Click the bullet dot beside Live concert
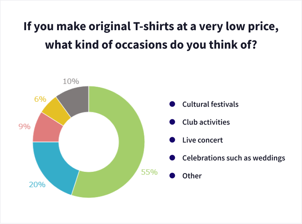The height and width of the screenshot is (224, 302). point(172,140)
